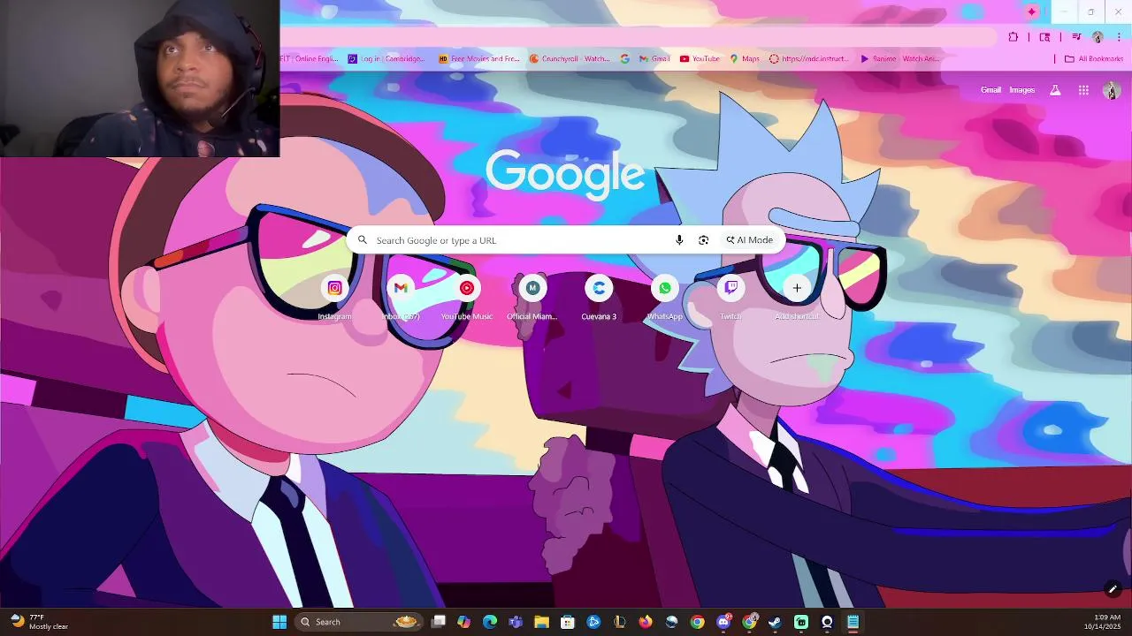Open the media controls toolbar icon
The width and height of the screenshot is (1132, 636).
1076,37
